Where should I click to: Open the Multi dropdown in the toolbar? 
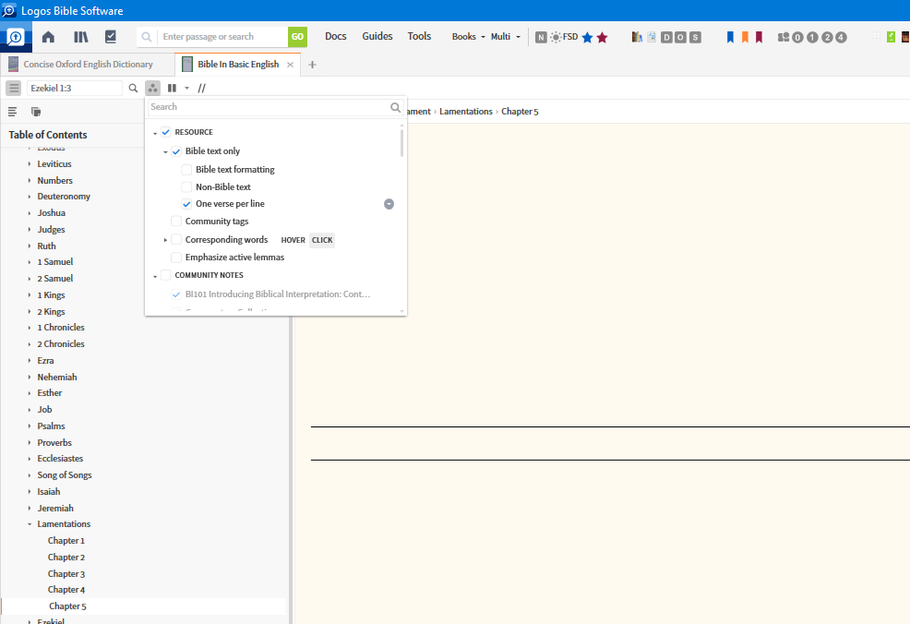[506, 37]
